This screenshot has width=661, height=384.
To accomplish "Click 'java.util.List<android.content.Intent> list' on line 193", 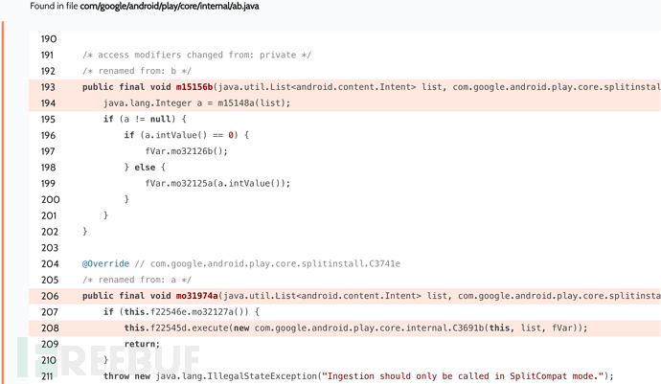I will pos(330,87).
